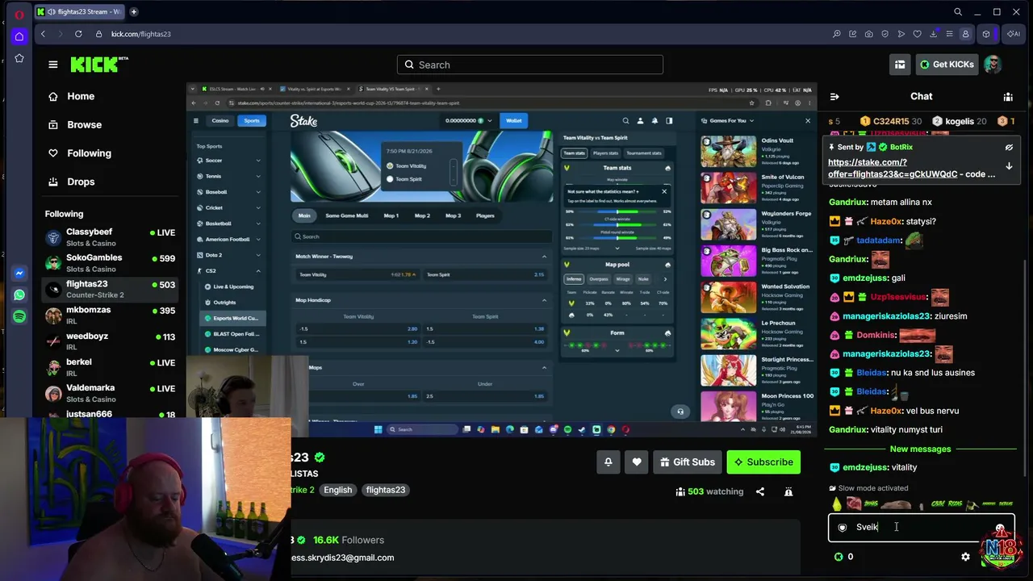Open Opera sidebar Messenger icon

[19, 274]
